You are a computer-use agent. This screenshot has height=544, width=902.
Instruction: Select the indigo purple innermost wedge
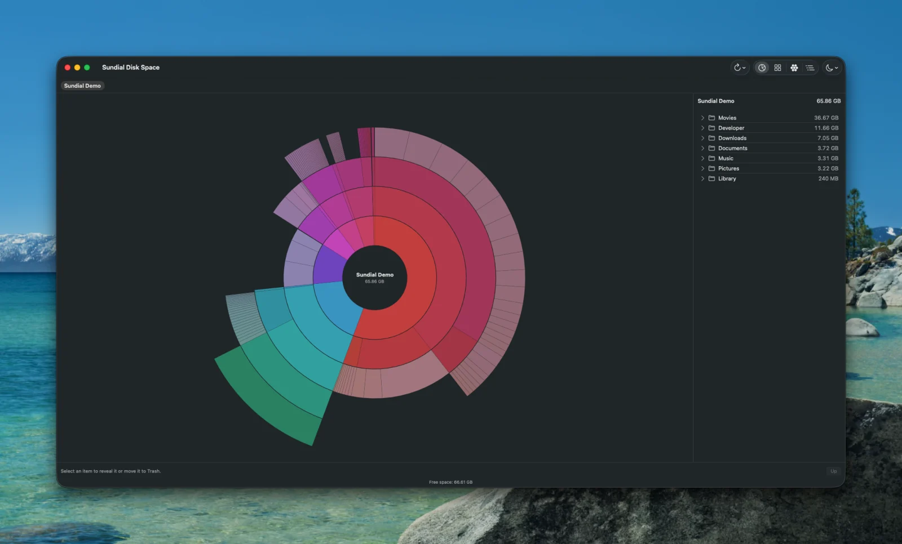[x=329, y=265]
